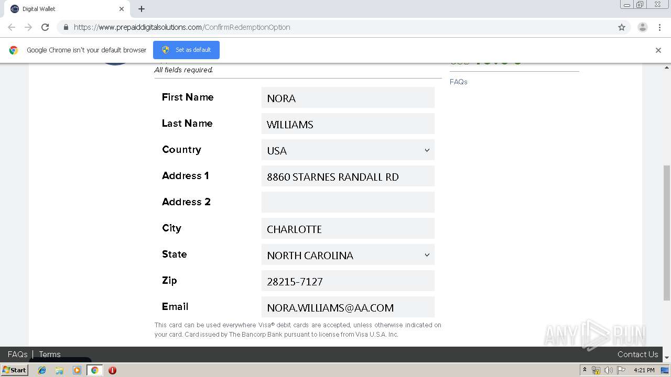
Task: Open the FAQs link in right sidebar
Action: pos(458,82)
